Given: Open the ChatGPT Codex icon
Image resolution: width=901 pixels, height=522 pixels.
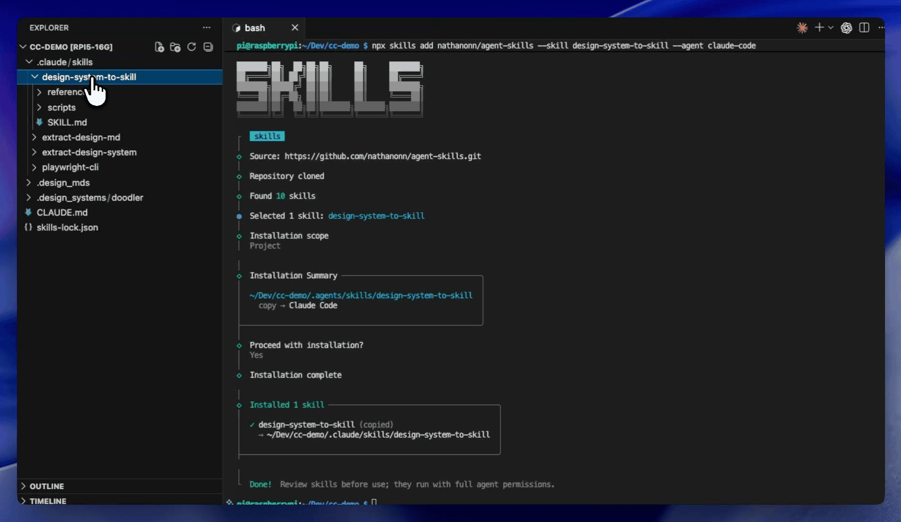Looking at the screenshot, I should click(x=846, y=28).
